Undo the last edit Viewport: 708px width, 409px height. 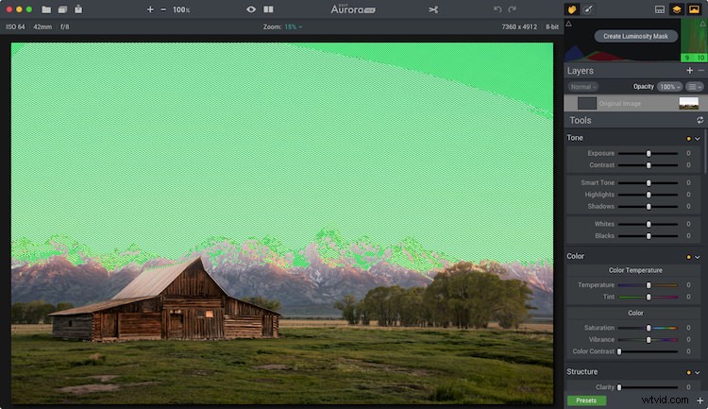pyautogui.click(x=497, y=9)
